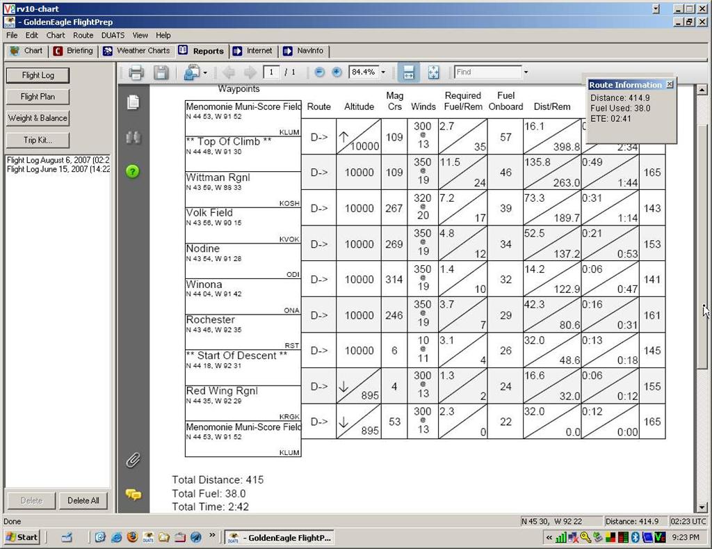Screen dimensions: 712x549
Task: Open the binoculars search panel icon
Action: pyautogui.click(x=133, y=137)
